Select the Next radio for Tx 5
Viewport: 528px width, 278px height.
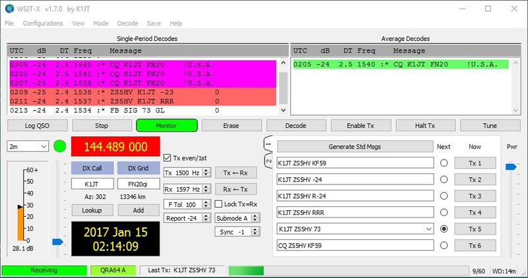[x=444, y=229]
